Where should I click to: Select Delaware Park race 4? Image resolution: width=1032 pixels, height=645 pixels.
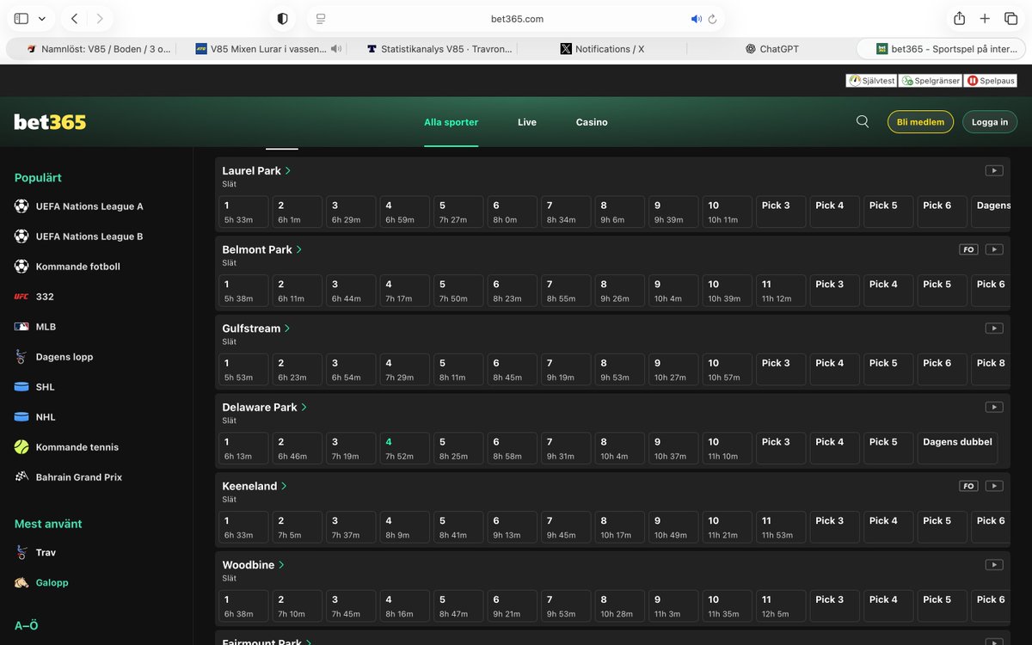tap(405, 449)
